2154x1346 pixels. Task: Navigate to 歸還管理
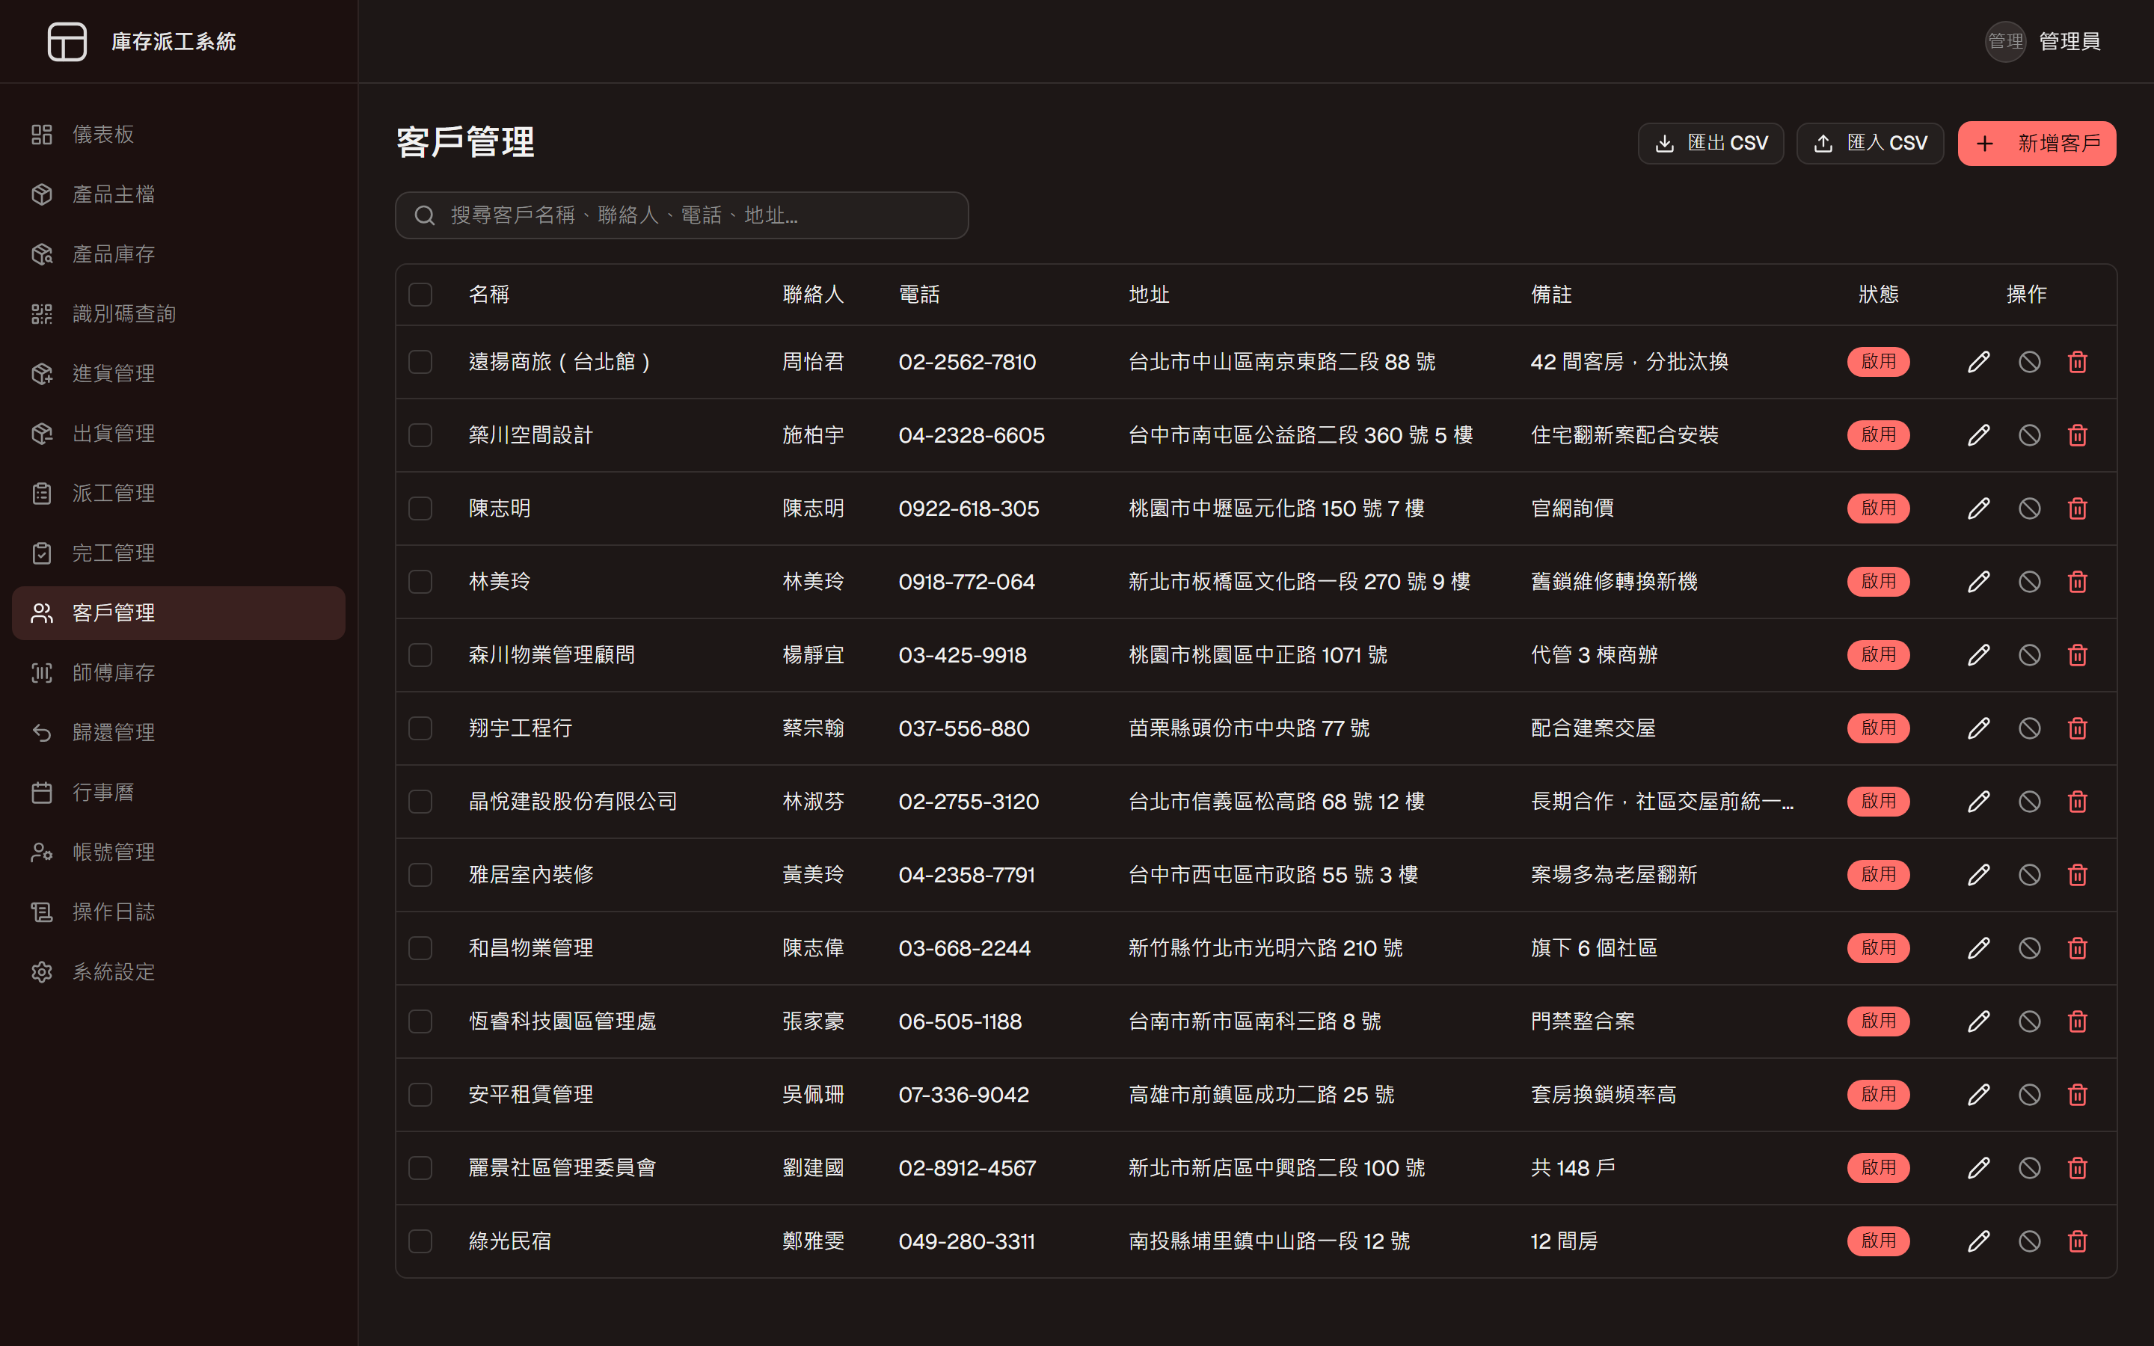tap(179, 733)
